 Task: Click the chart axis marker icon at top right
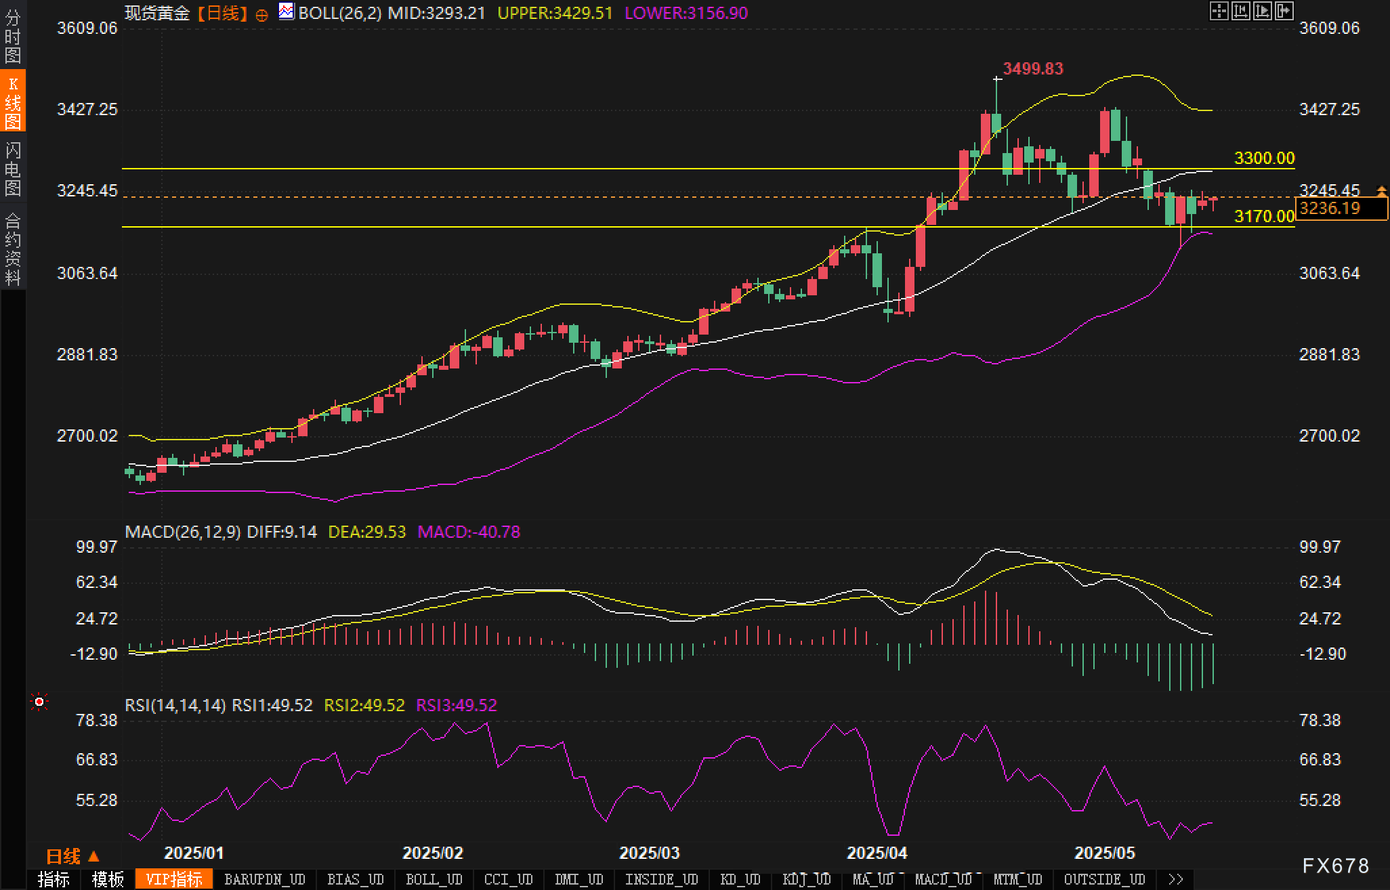pyautogui.click(x=1240, y=11)
